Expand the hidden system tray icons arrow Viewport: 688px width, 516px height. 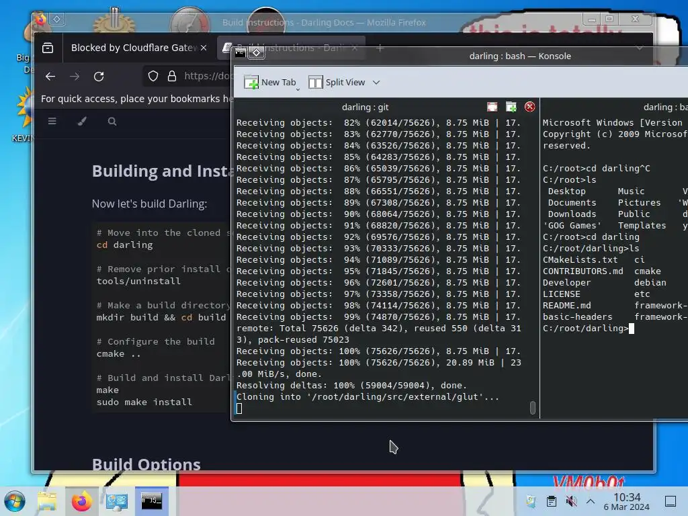(x=591, y=501)
